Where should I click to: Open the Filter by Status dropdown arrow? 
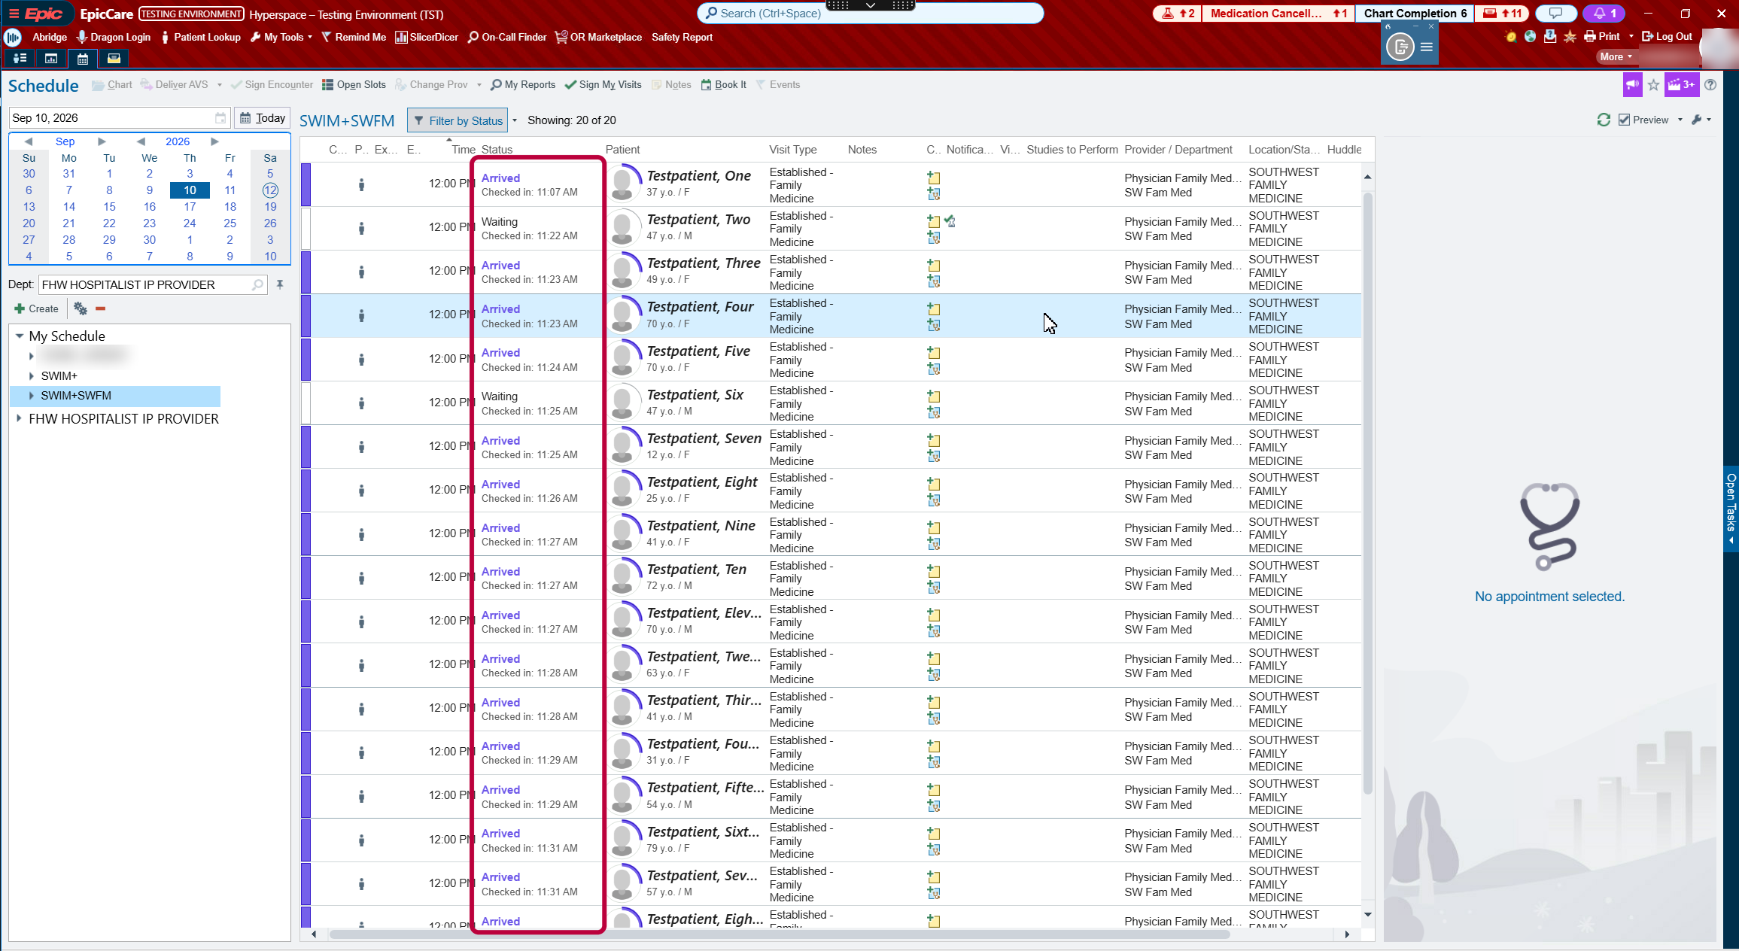point(515,120)
